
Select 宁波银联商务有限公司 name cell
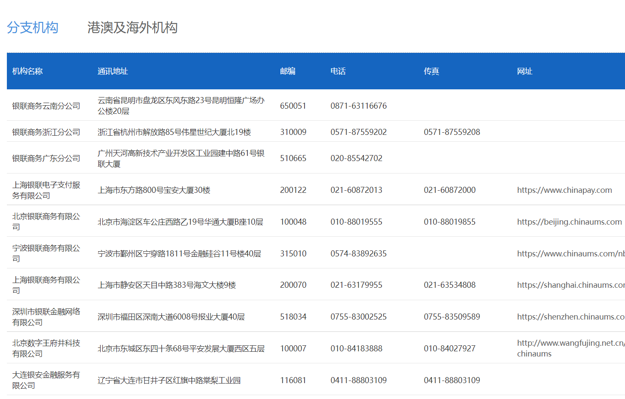[x=46, y=253]
